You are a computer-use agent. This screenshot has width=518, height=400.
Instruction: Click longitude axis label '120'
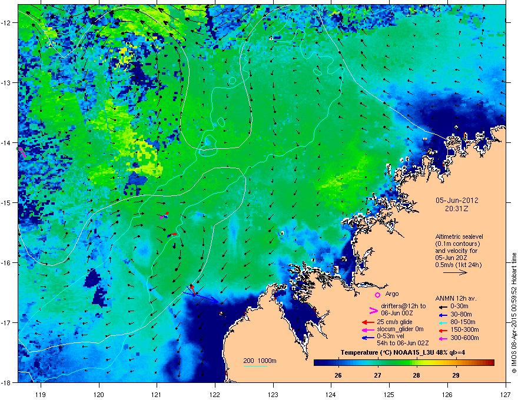pos(99,395)
